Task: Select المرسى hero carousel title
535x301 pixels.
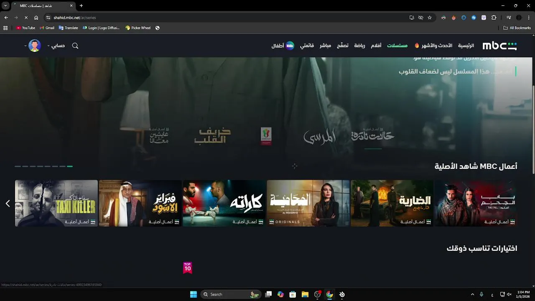Action: point(320,136)
